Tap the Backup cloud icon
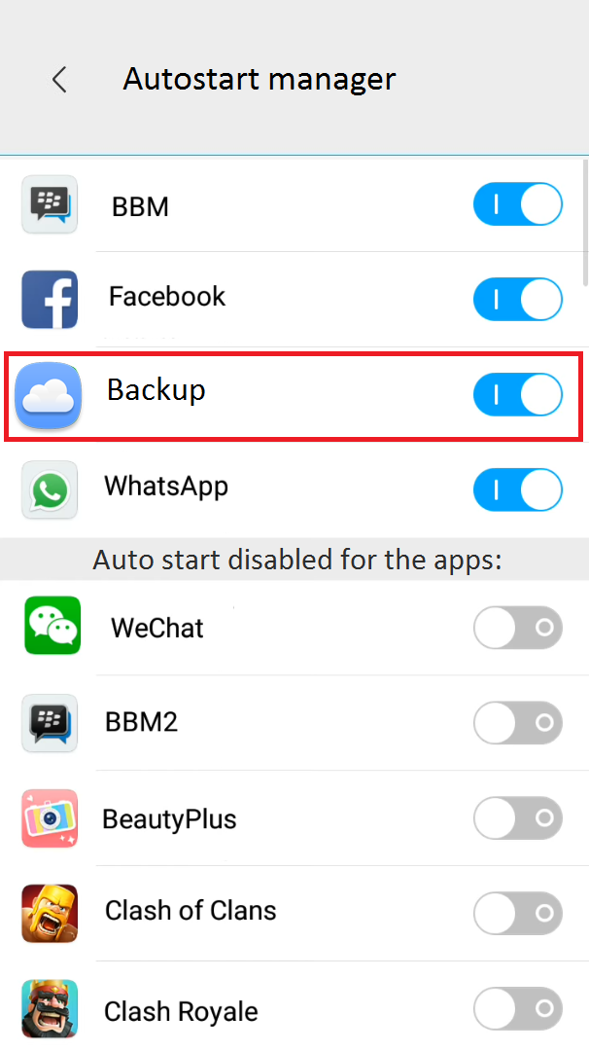 coord(49,395)
